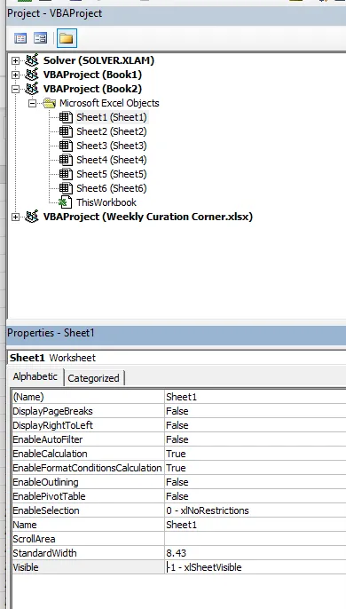Select Sheet6 (Sheet6) in project tree
The width and height of the screenshot is (346, 609).
pyautogui.click(x=112, y=188)
